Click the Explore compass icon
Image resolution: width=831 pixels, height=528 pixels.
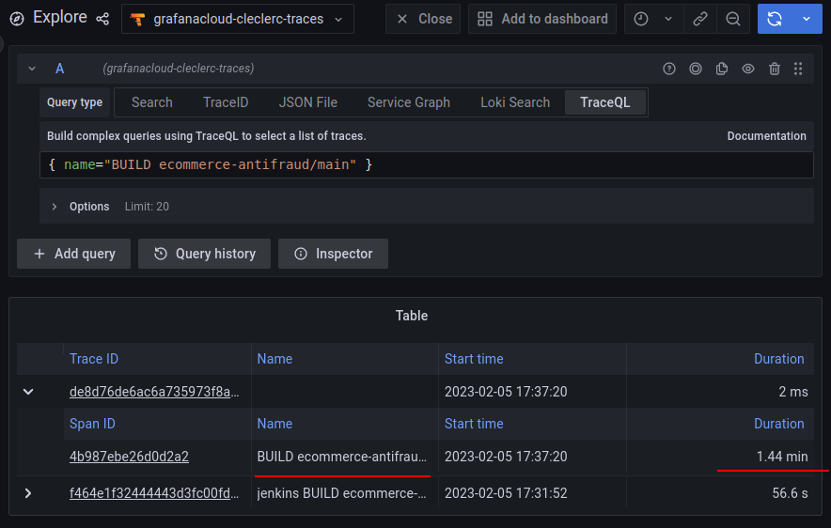click(x=17, y=19)
